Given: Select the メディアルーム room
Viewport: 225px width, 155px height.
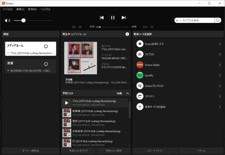Looking at the screenshot, I should pos(31,49).
